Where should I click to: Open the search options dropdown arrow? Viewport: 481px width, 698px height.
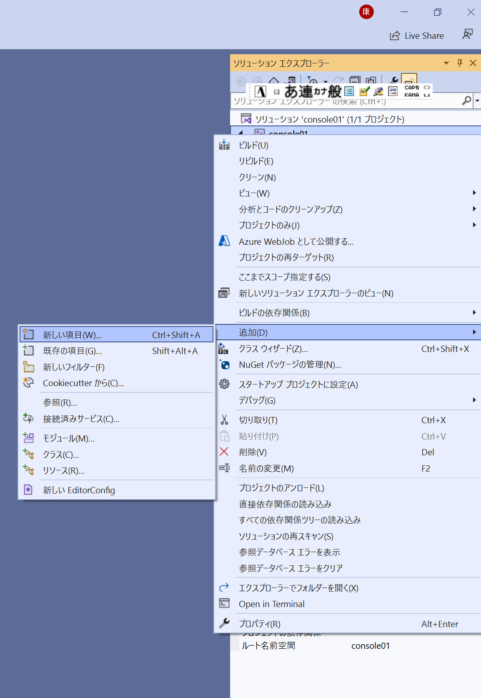tap(477, 100)
